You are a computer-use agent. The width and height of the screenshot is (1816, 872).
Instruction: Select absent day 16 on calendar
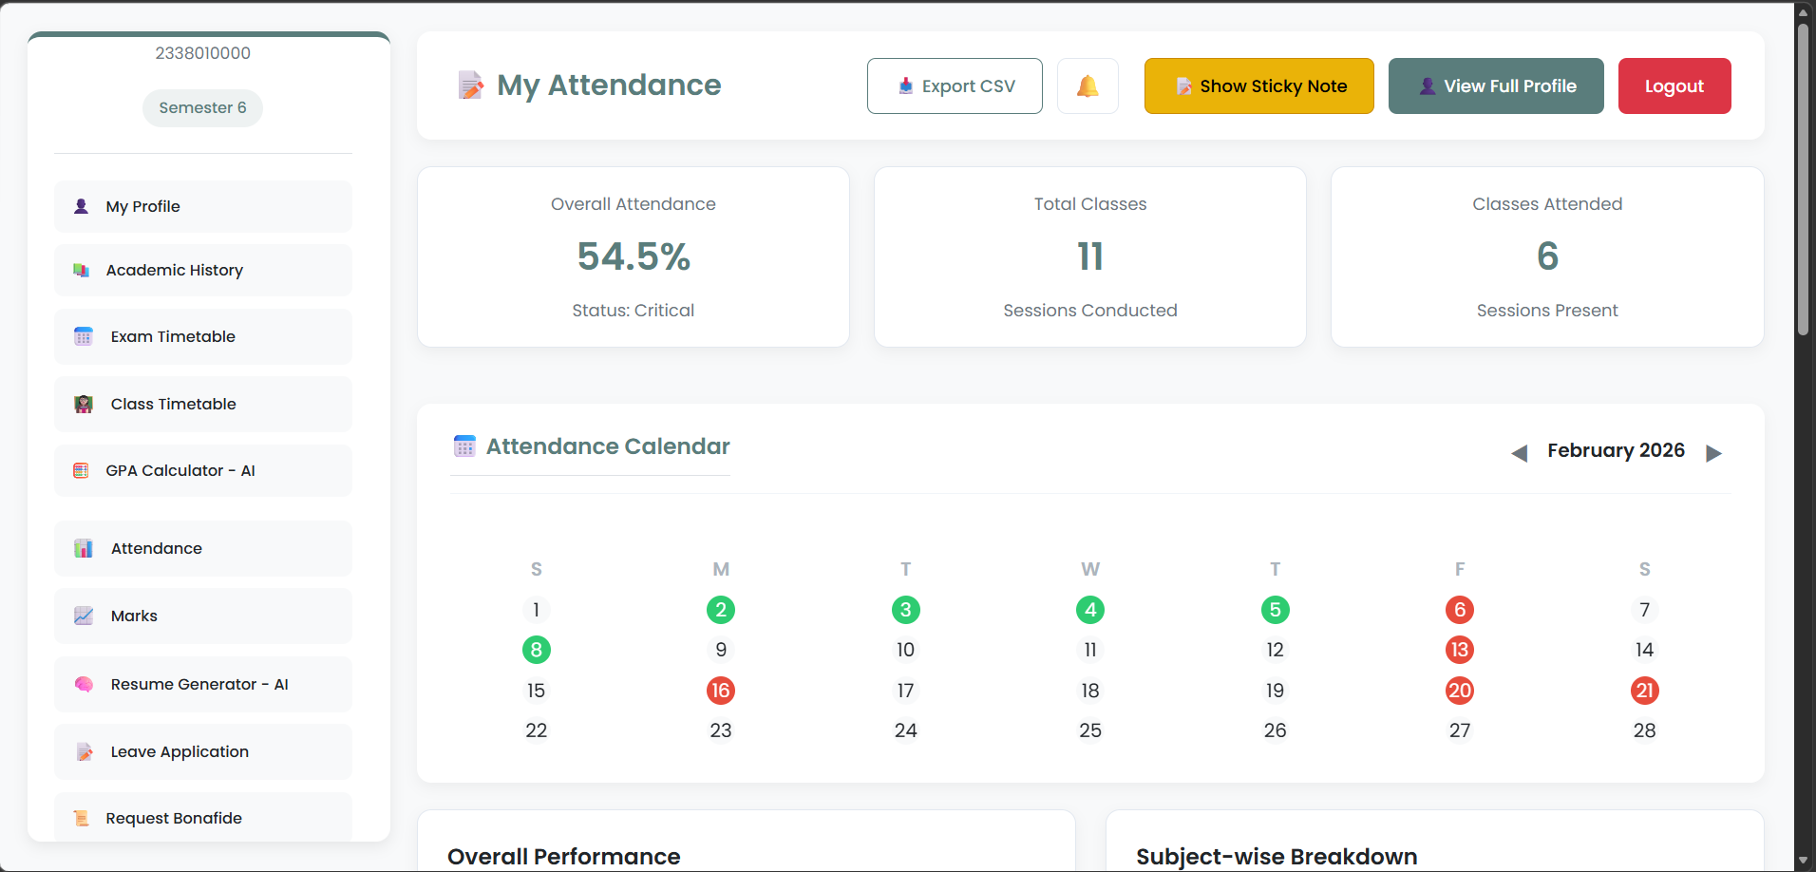coord(721,691)
